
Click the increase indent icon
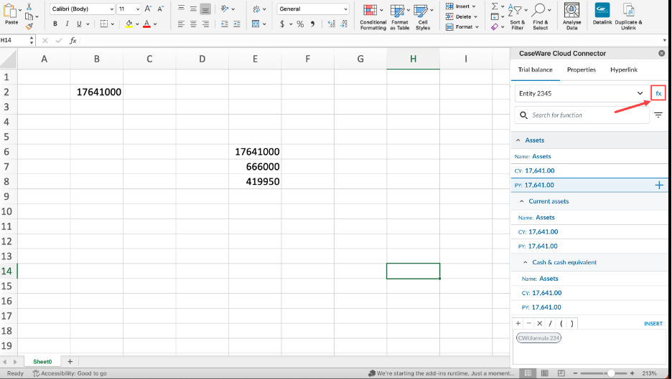(x=237, y=24)
